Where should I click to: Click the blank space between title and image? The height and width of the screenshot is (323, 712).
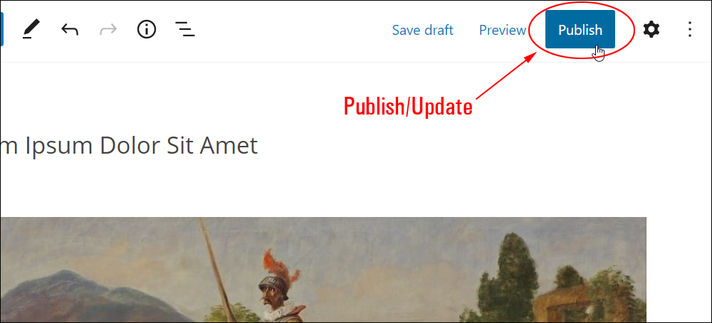(323, 189)
